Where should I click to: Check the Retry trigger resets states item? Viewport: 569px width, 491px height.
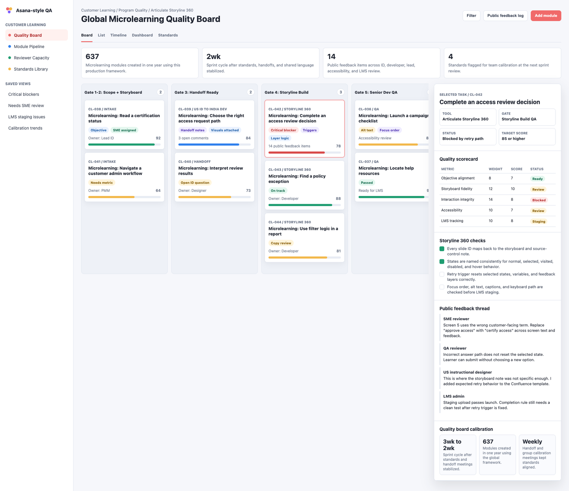click(x=442, y=274)
